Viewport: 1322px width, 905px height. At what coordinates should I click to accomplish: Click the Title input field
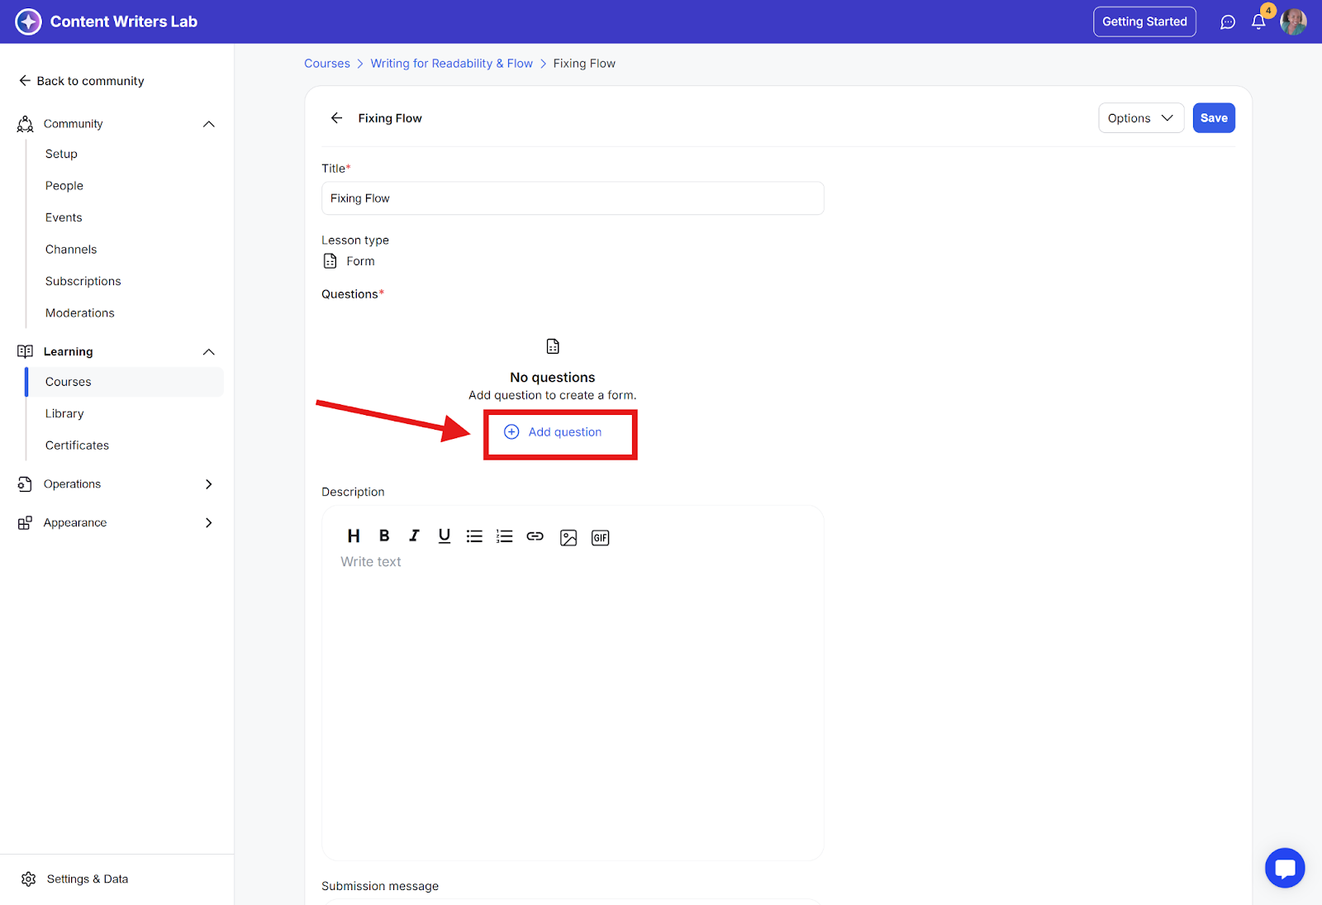[x=573, y=198]
